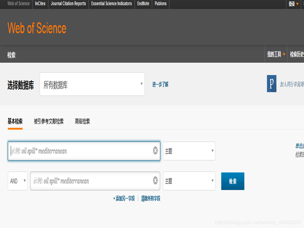Select the 基本检索 tab
The height and width of the screenshot is (228, 304).
15,121
